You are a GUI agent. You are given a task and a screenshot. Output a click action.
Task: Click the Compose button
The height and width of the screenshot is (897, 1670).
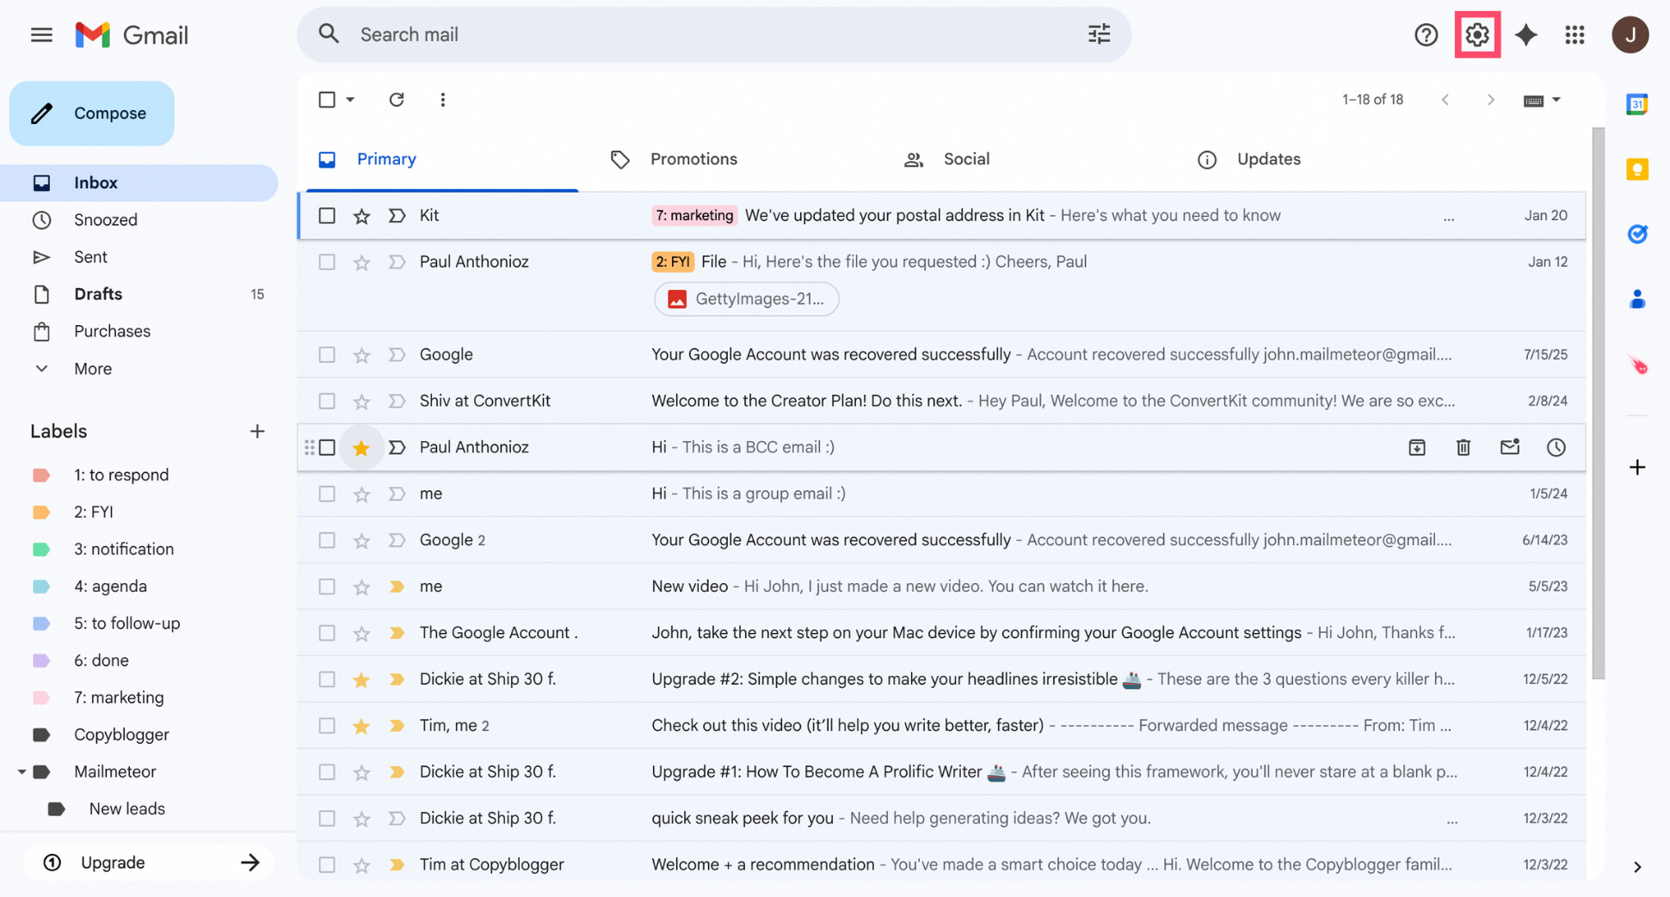click(92, 113)
